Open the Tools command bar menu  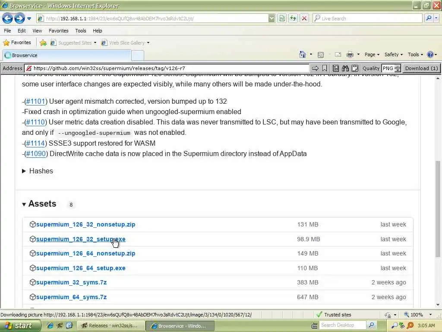click(x=415, y=54)
